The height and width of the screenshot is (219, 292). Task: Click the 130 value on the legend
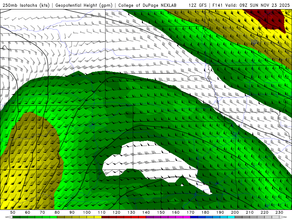131,212
